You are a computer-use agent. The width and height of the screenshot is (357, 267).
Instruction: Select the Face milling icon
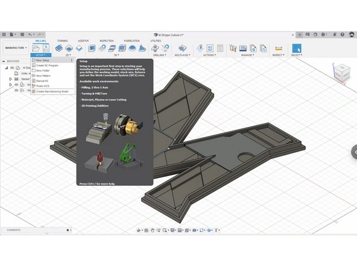(x=79, y=48)
